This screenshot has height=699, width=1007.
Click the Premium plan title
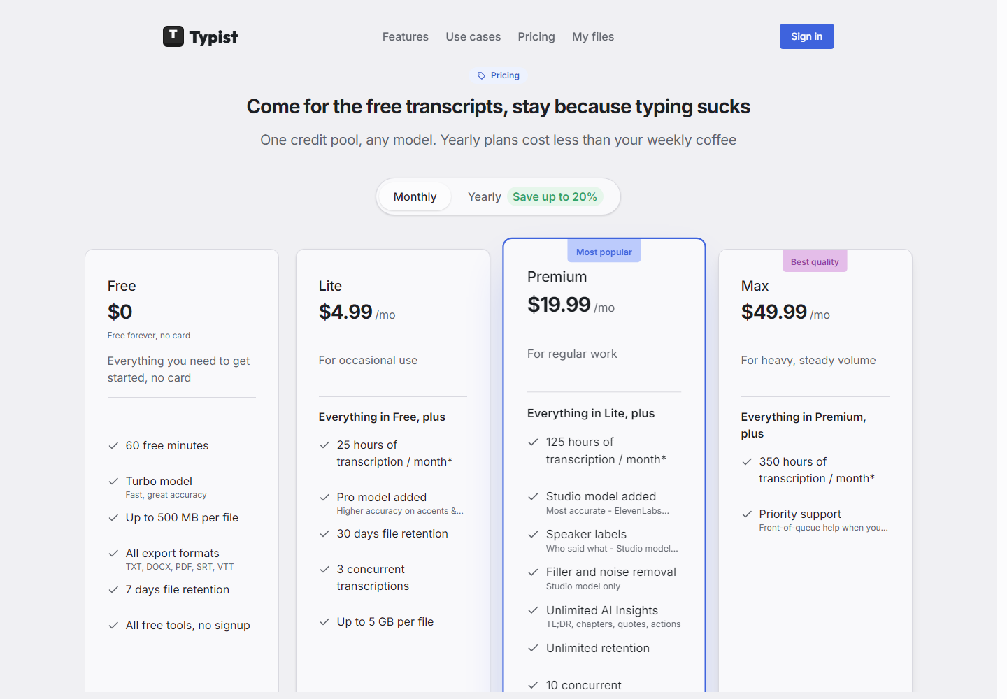[x=557, y=277]
